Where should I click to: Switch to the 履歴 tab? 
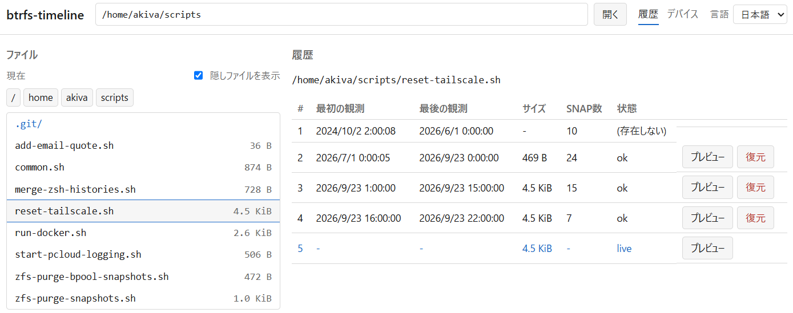click(649, 15)
